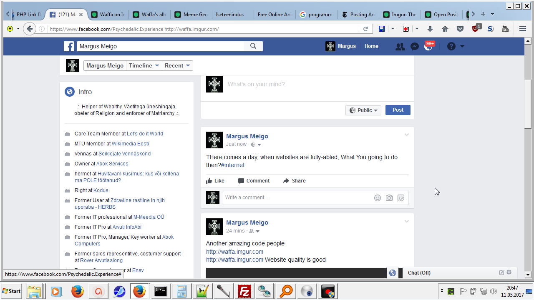Click the volume speaker icon in the system tray
Screen dimensions: 534x300
[494, 291]
